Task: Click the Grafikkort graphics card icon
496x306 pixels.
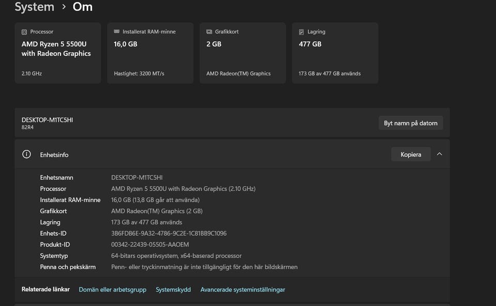Action: pos(209,32)
